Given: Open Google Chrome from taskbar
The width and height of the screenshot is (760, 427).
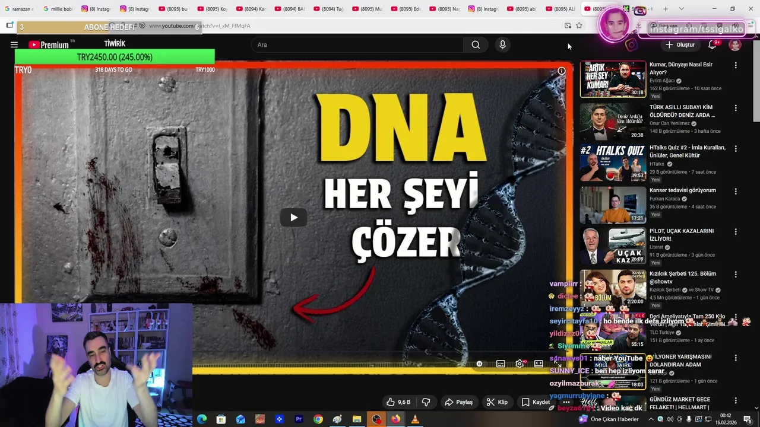Looking at the screenshot, I should point(318,419).
